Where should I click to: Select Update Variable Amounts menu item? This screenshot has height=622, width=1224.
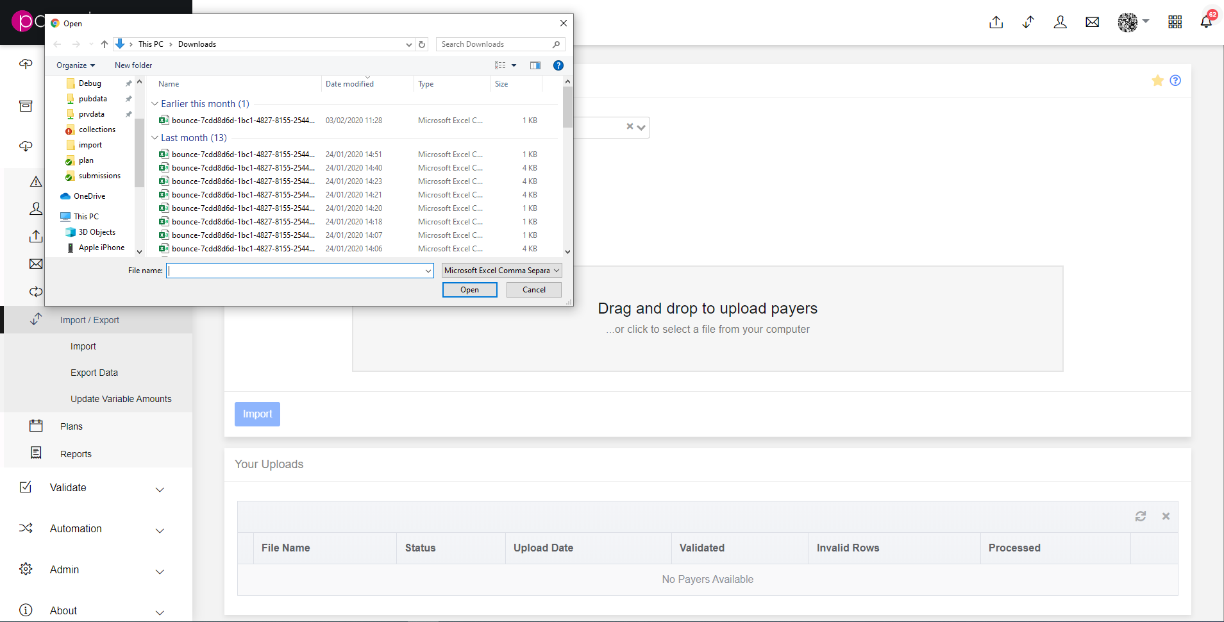(121, 399)
